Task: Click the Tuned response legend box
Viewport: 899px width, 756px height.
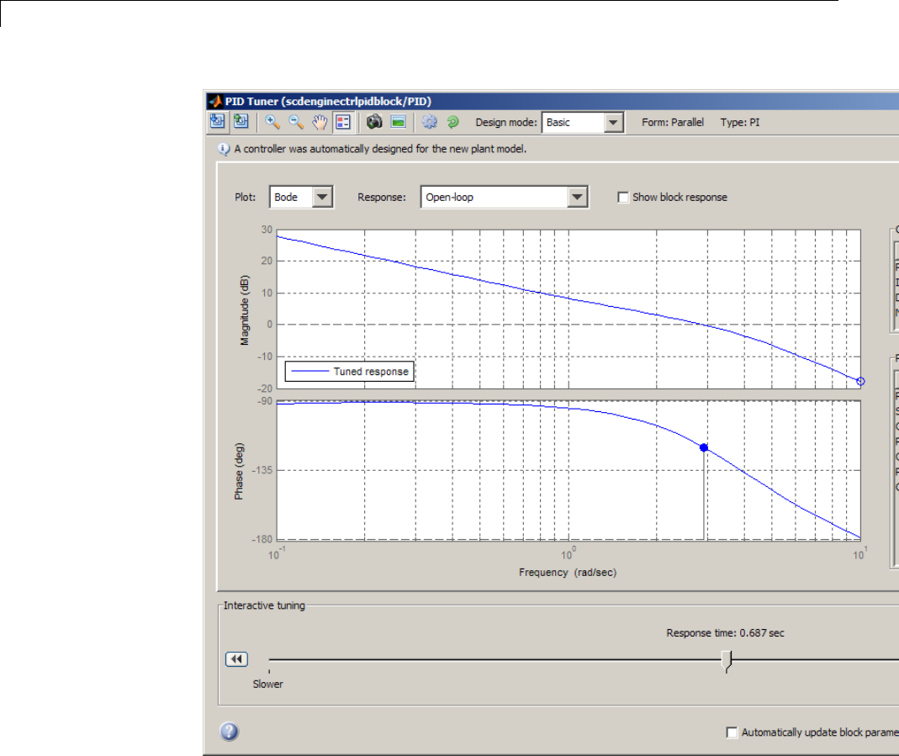Action: coord(350,372)
